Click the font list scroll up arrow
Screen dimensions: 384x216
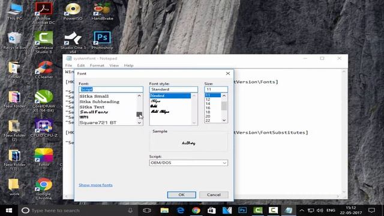[139, 96]
